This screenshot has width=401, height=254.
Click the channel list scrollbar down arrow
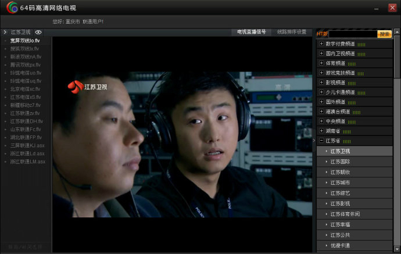pos(397,249)
